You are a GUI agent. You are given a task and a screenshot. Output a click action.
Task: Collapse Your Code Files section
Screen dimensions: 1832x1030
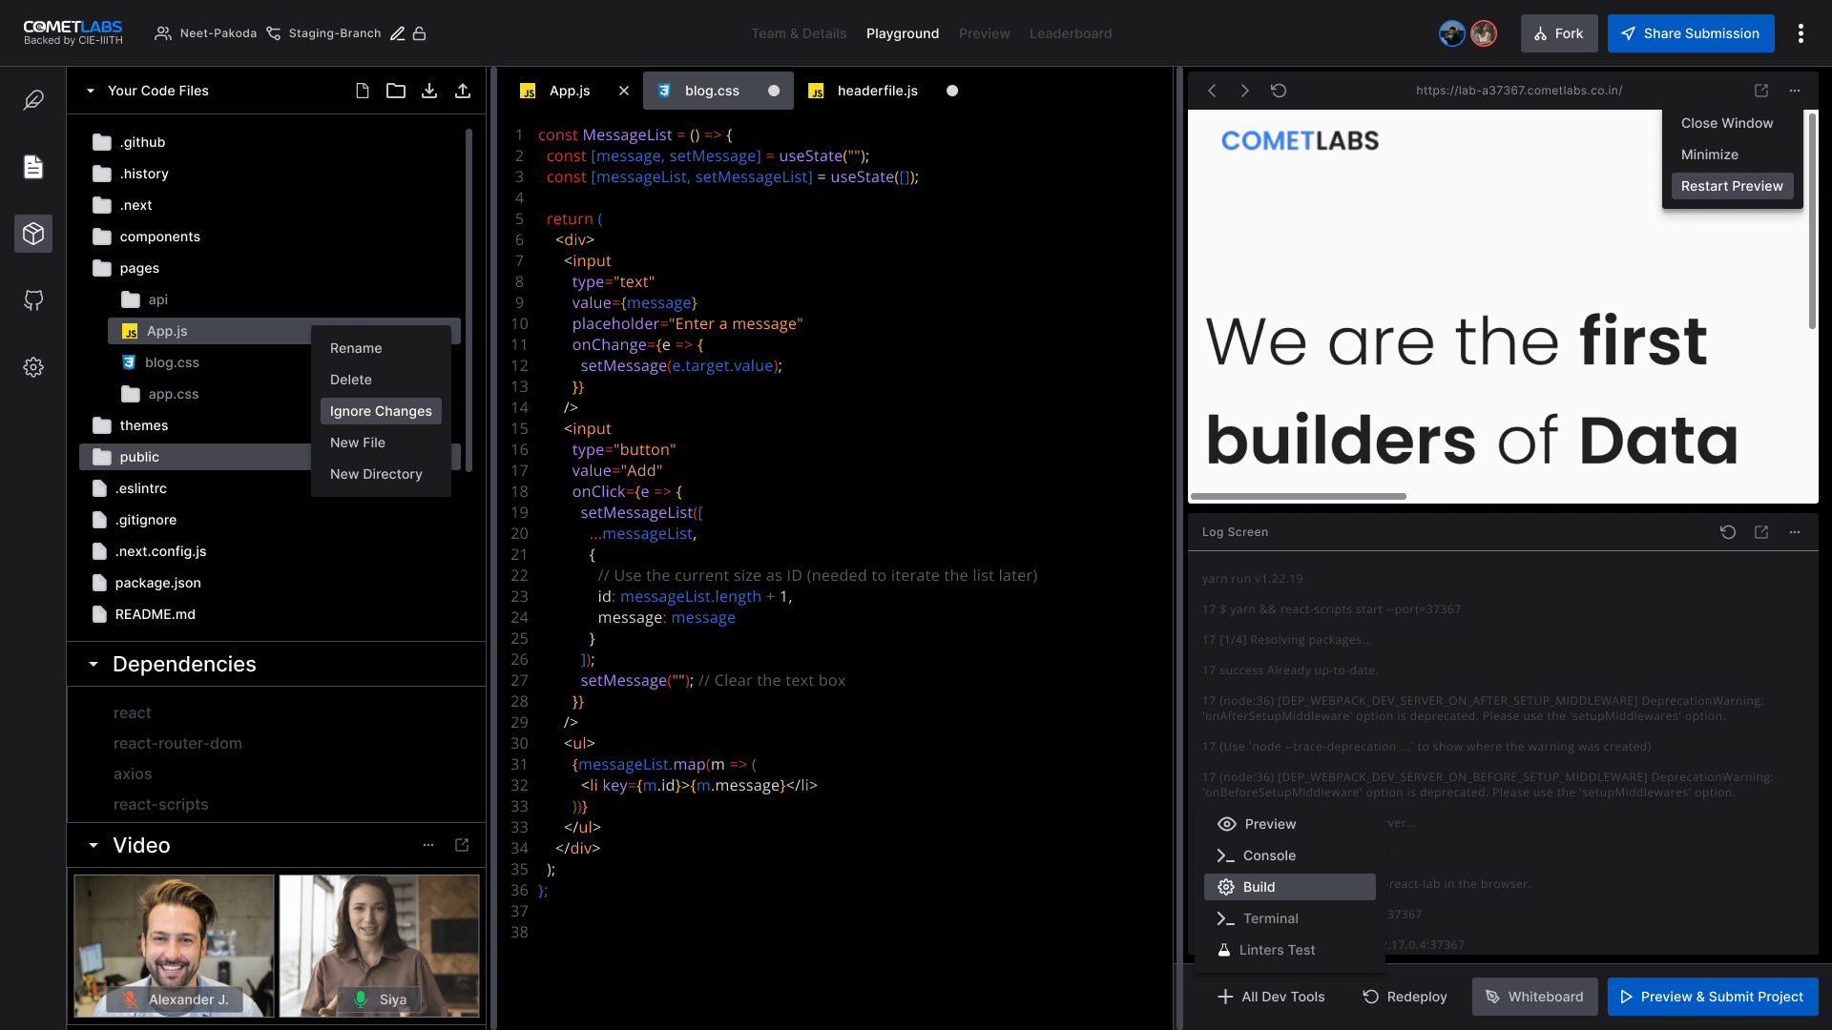[x=91, y=91]
